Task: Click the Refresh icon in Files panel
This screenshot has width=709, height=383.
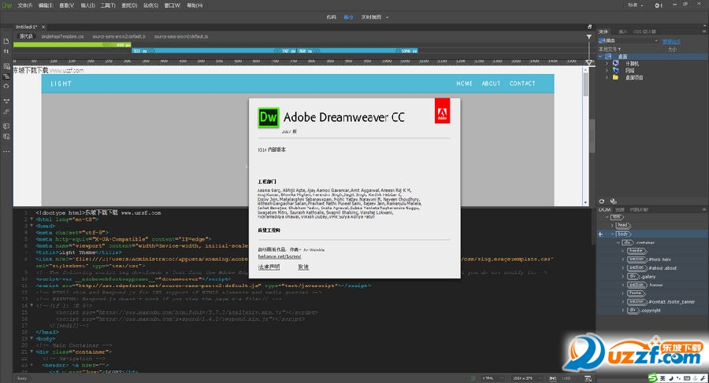Action: coord(602,201)
